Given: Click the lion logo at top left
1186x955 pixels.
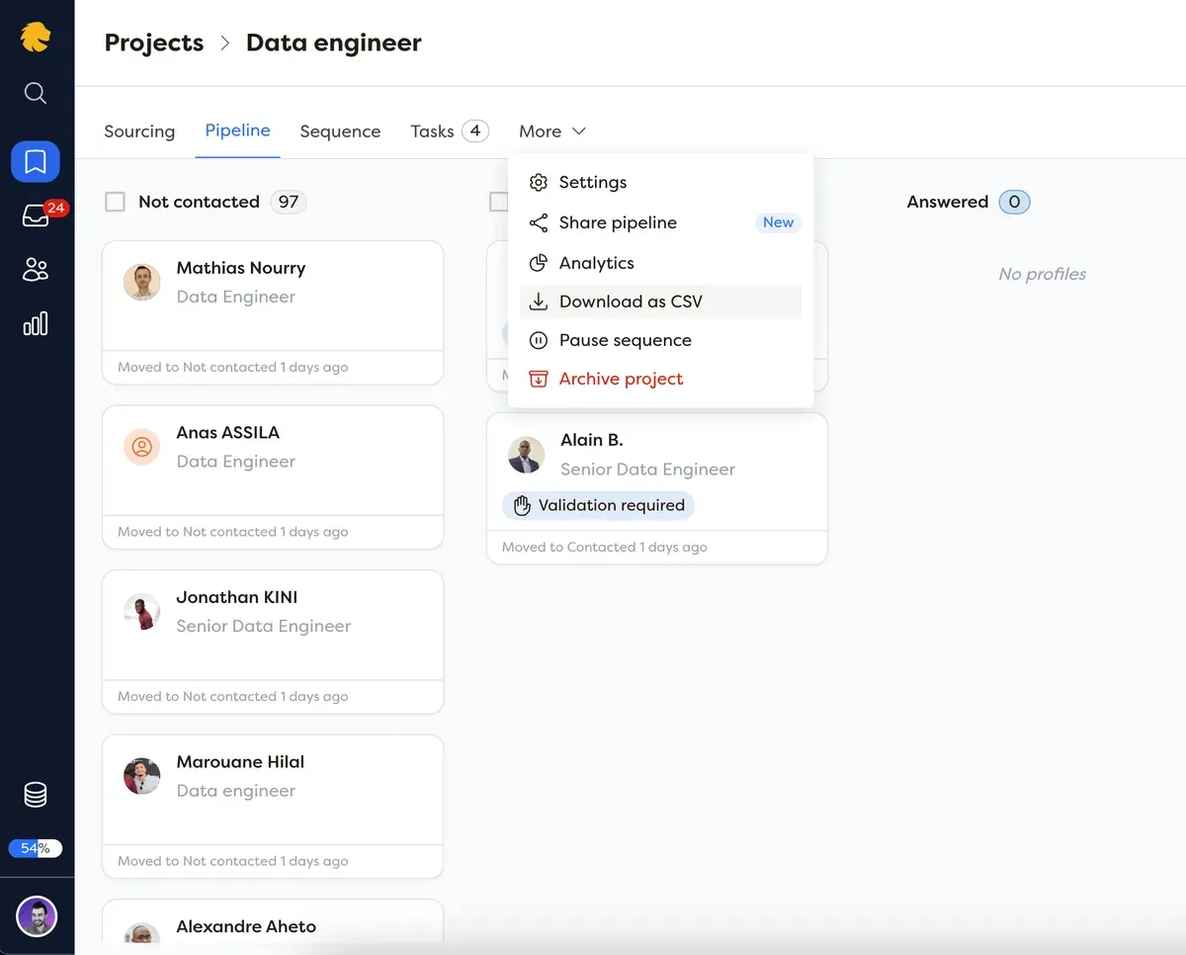Looking at the screenshot, I should pyautogui.click(x=36, y=38).
